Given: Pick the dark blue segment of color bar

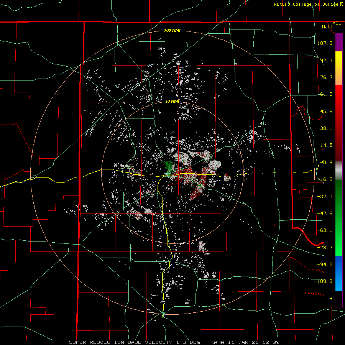Looking at the screenshot, I should pyautogui.click(x=338, y=265).
